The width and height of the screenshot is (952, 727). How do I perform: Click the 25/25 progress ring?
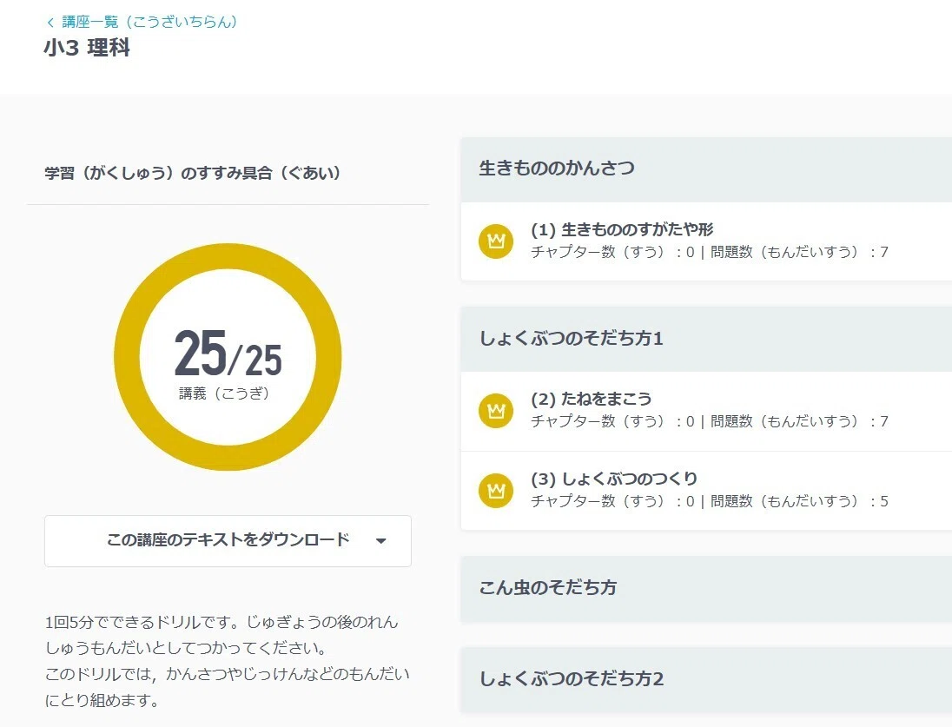(228, 357)
